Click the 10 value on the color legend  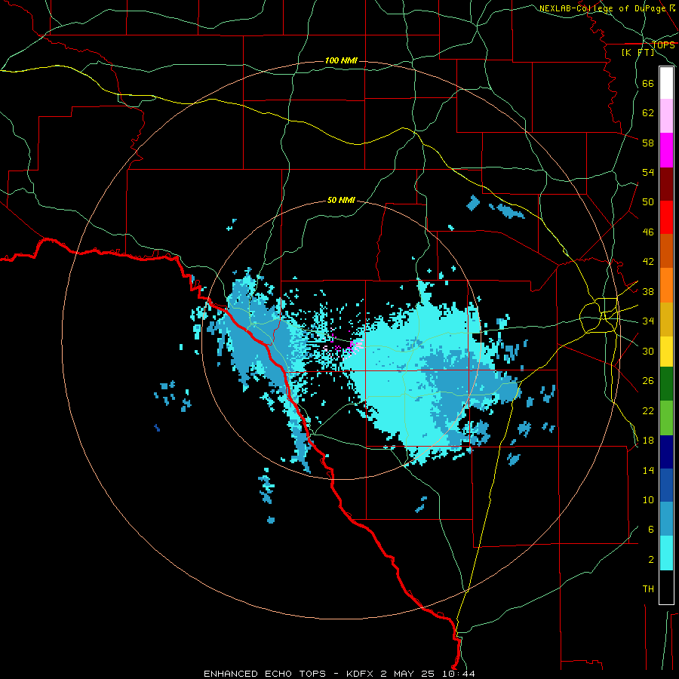pos(648,500)
